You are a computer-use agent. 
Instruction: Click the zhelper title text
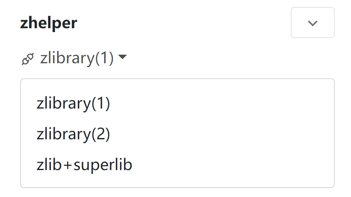click(48, 23)
